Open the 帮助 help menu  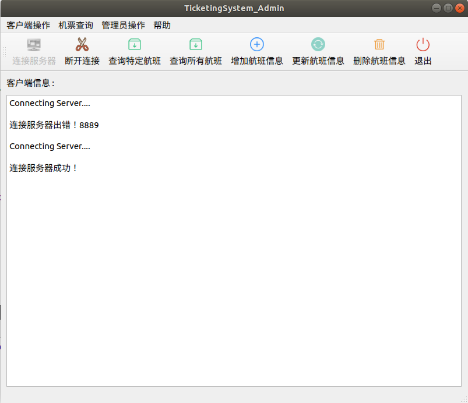[x=162, y=26]
